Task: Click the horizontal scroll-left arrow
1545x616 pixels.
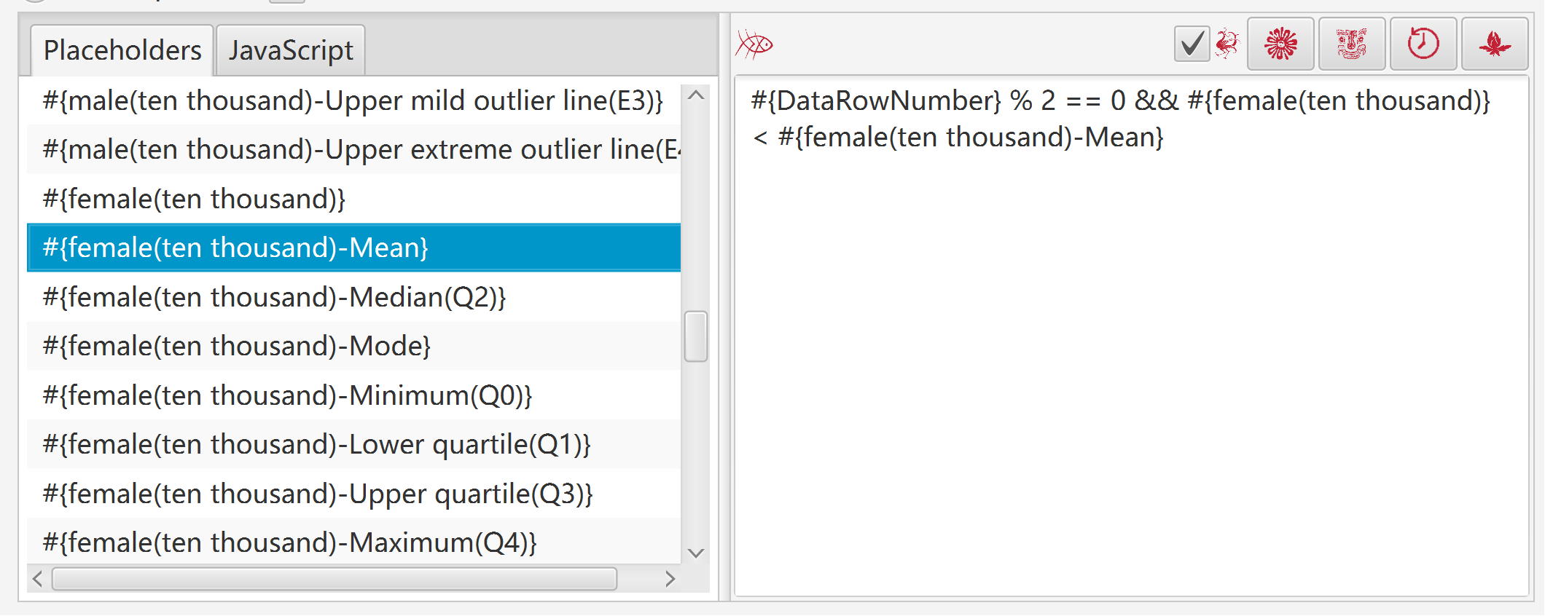Action: pyautogui.click(x=38, y=580)
